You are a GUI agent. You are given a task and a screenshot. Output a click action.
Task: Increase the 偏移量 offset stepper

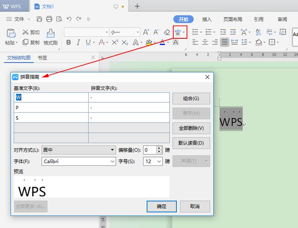coord(159,148)
